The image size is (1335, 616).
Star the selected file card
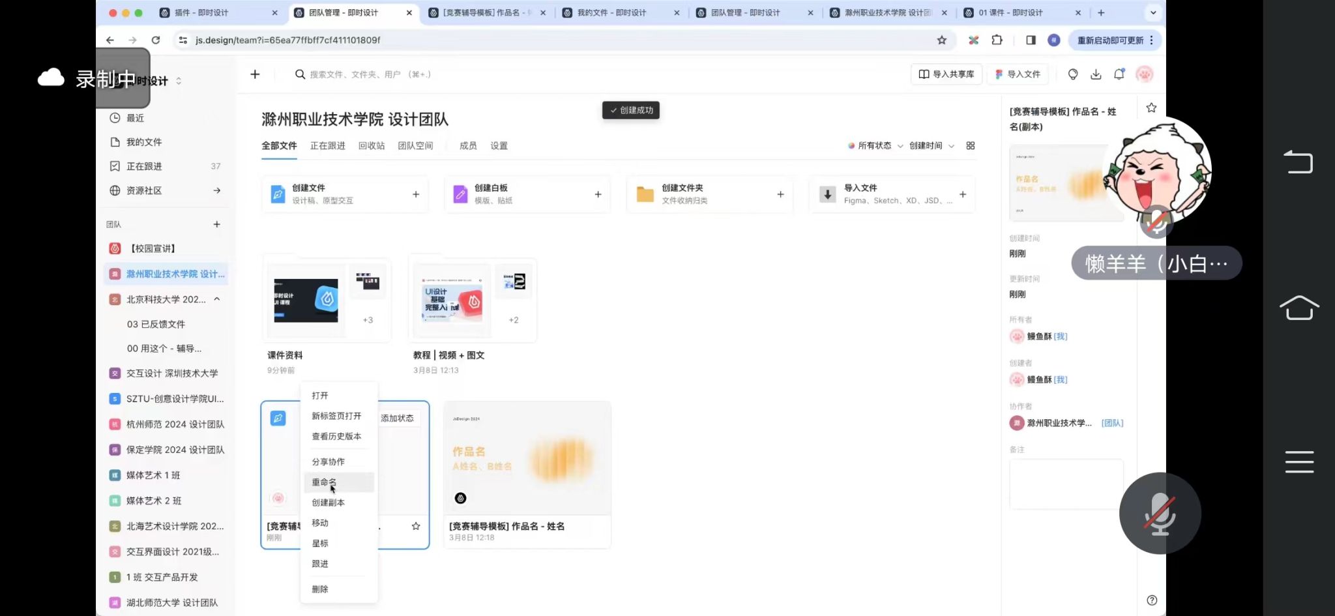tap(416, 526)
